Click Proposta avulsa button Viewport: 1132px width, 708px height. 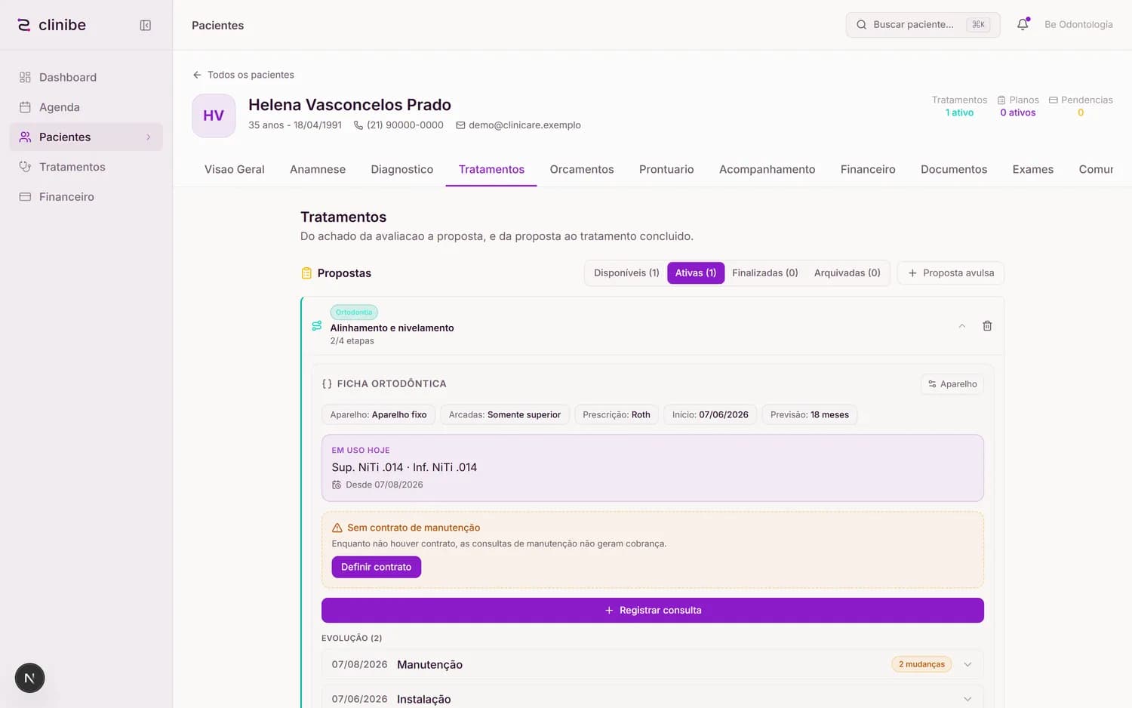[x=951, y=272]
